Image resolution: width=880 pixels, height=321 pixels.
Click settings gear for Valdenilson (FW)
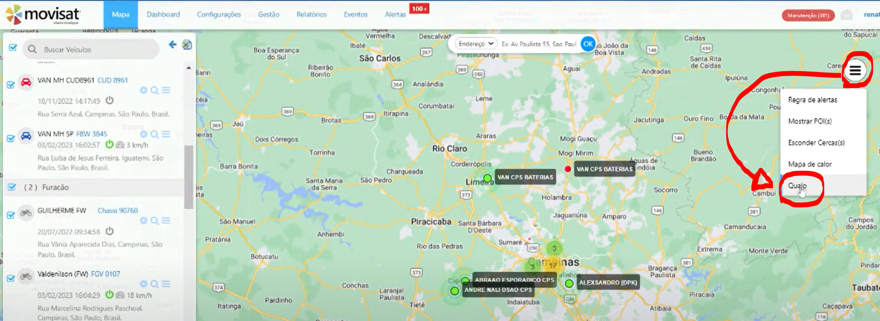pyautogui.click(x=143, y=284)
